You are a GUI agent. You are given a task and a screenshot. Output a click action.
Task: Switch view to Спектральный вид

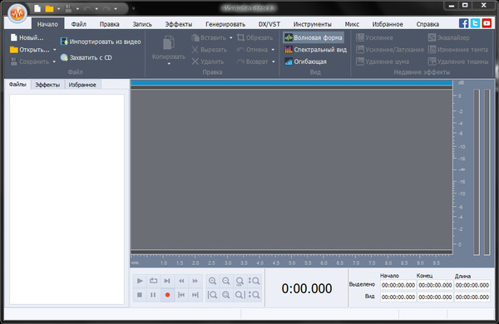click(316, 50)
